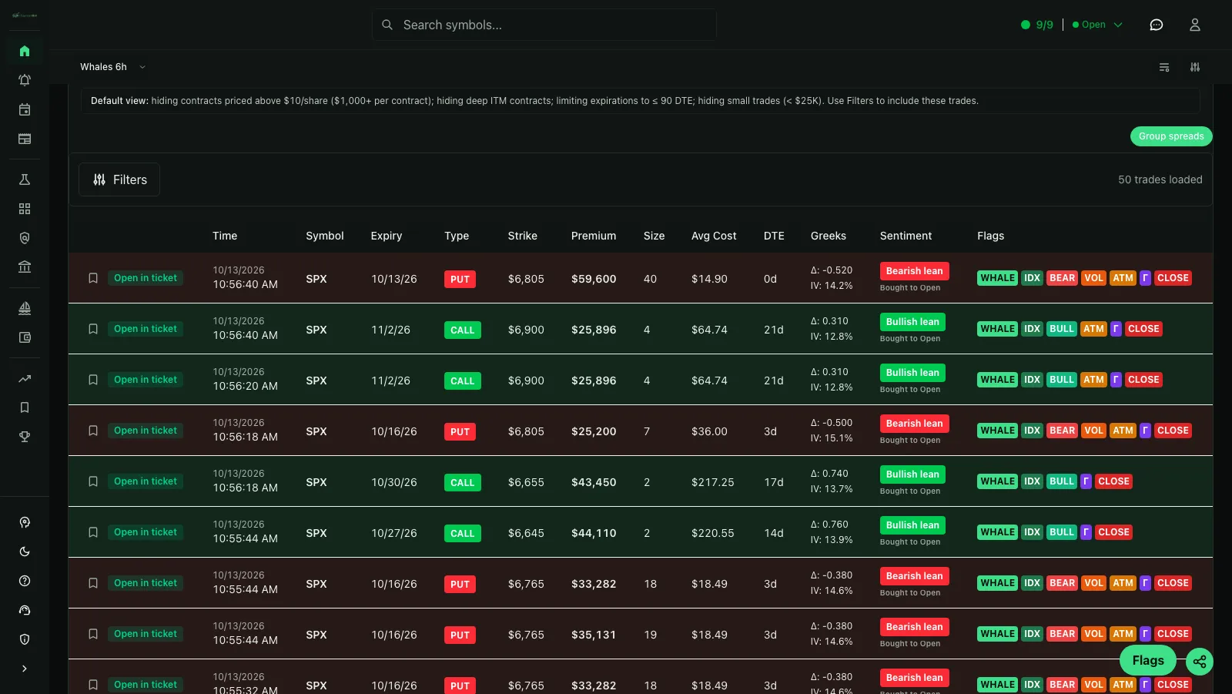Bookmark the $35,131 premium PUT trade
Viewport: 1232px width, 694px height.
(93, 634)
